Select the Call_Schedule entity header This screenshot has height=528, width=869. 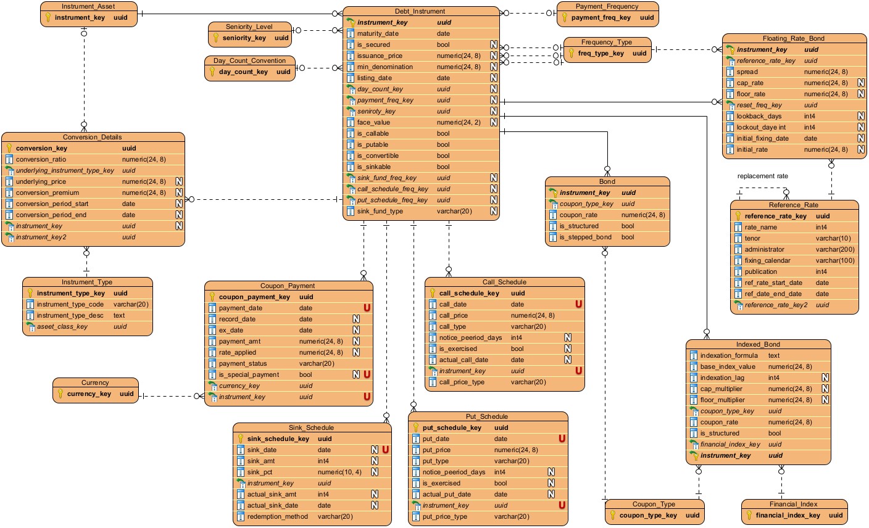pos(504,282)
